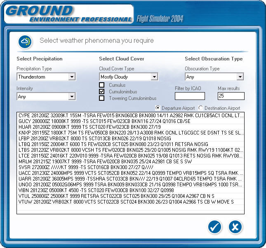This screenshot has height=248, width=266.
Task: Select the CYPE 281200Z METAR row
Action: coord(131,116)
